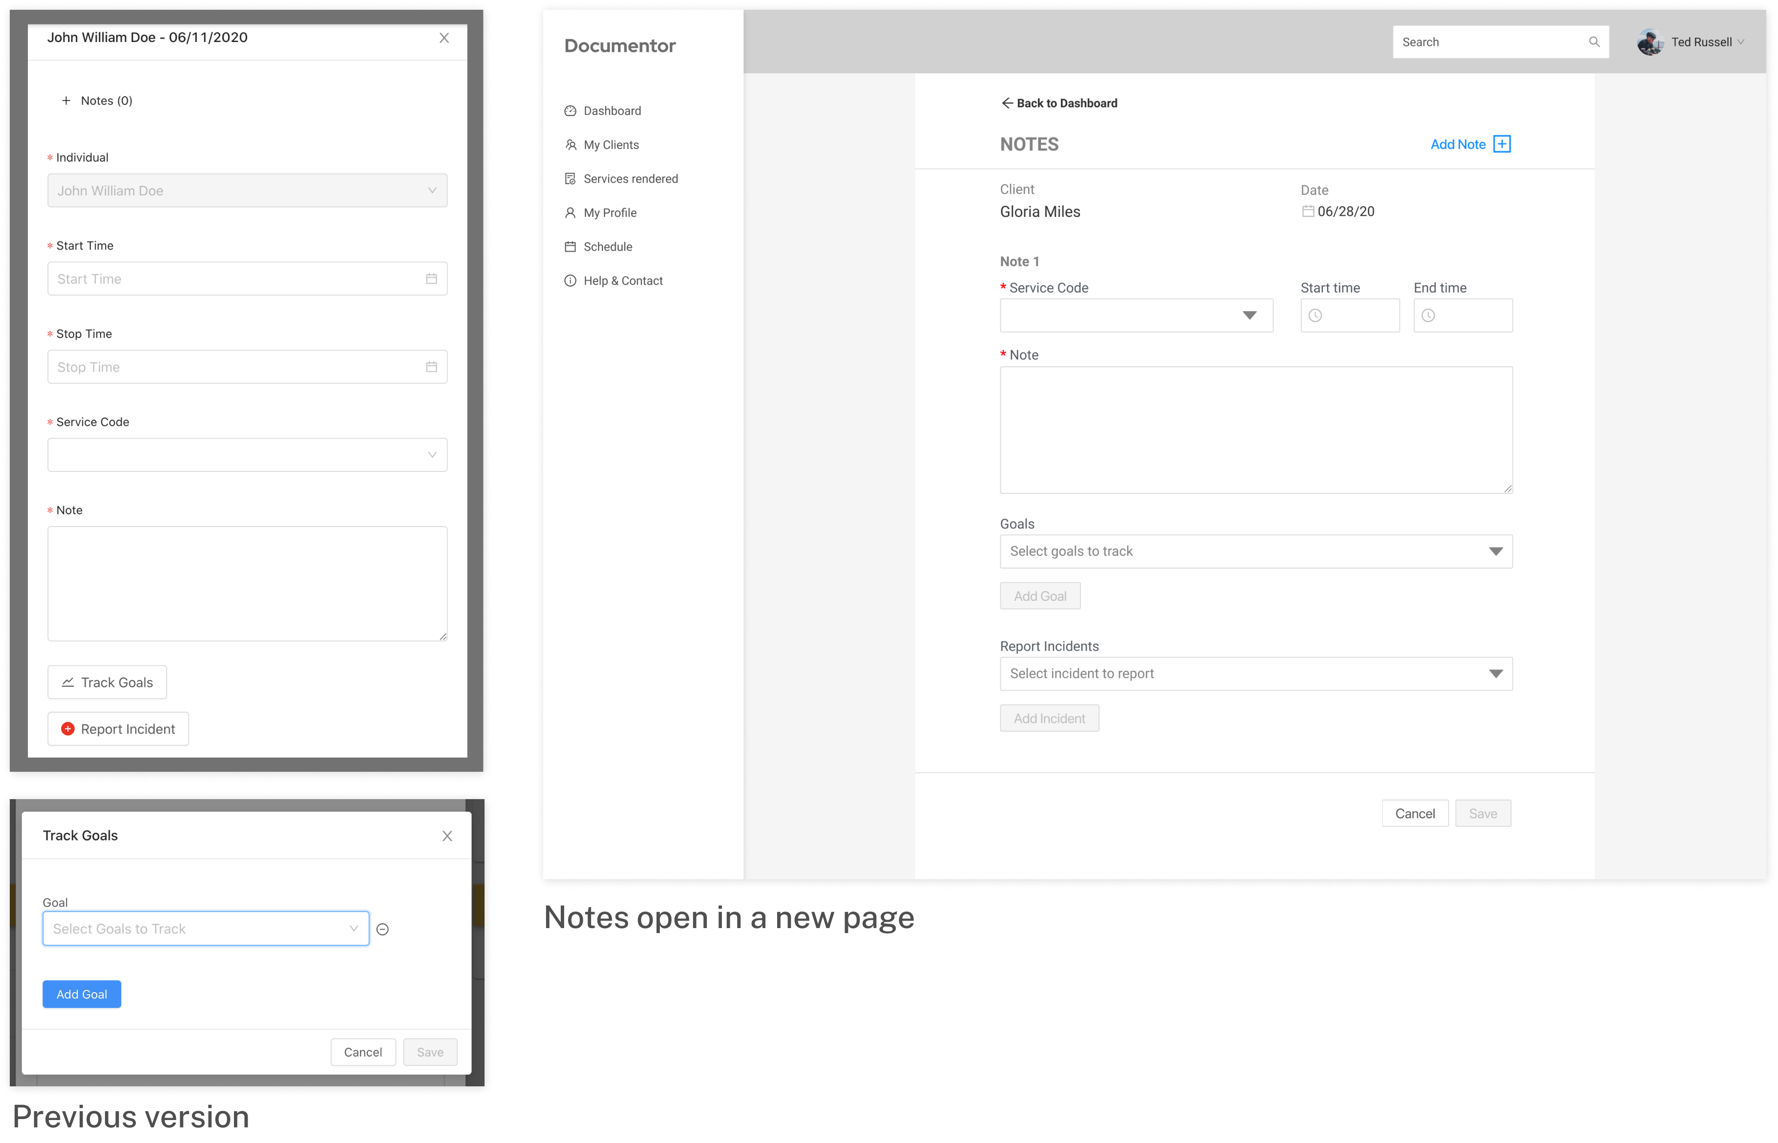Screen dimensions: 1778x1143
Task: Click the search magnifier icon
Action: 1594,42
